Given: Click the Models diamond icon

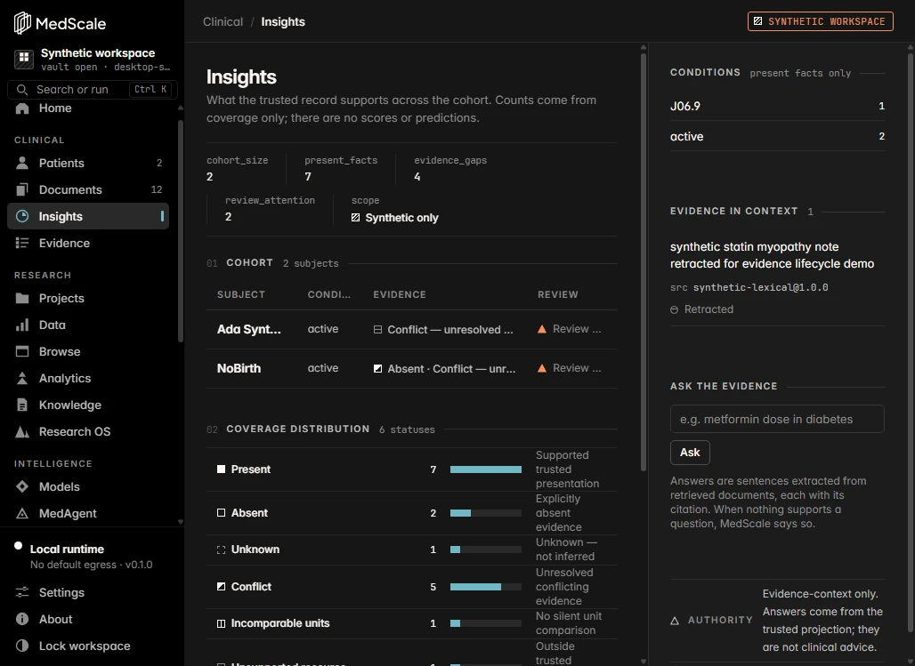Looking at the screenshot, I should (22, 486).
